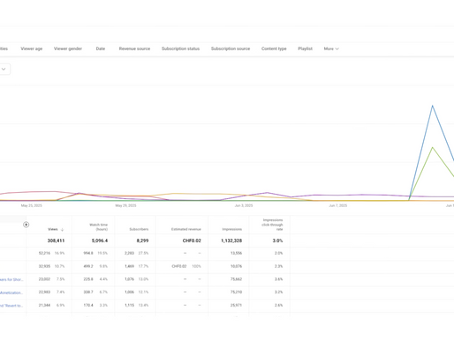Click the Jun 3, 2025 axis label

point(244,205)
